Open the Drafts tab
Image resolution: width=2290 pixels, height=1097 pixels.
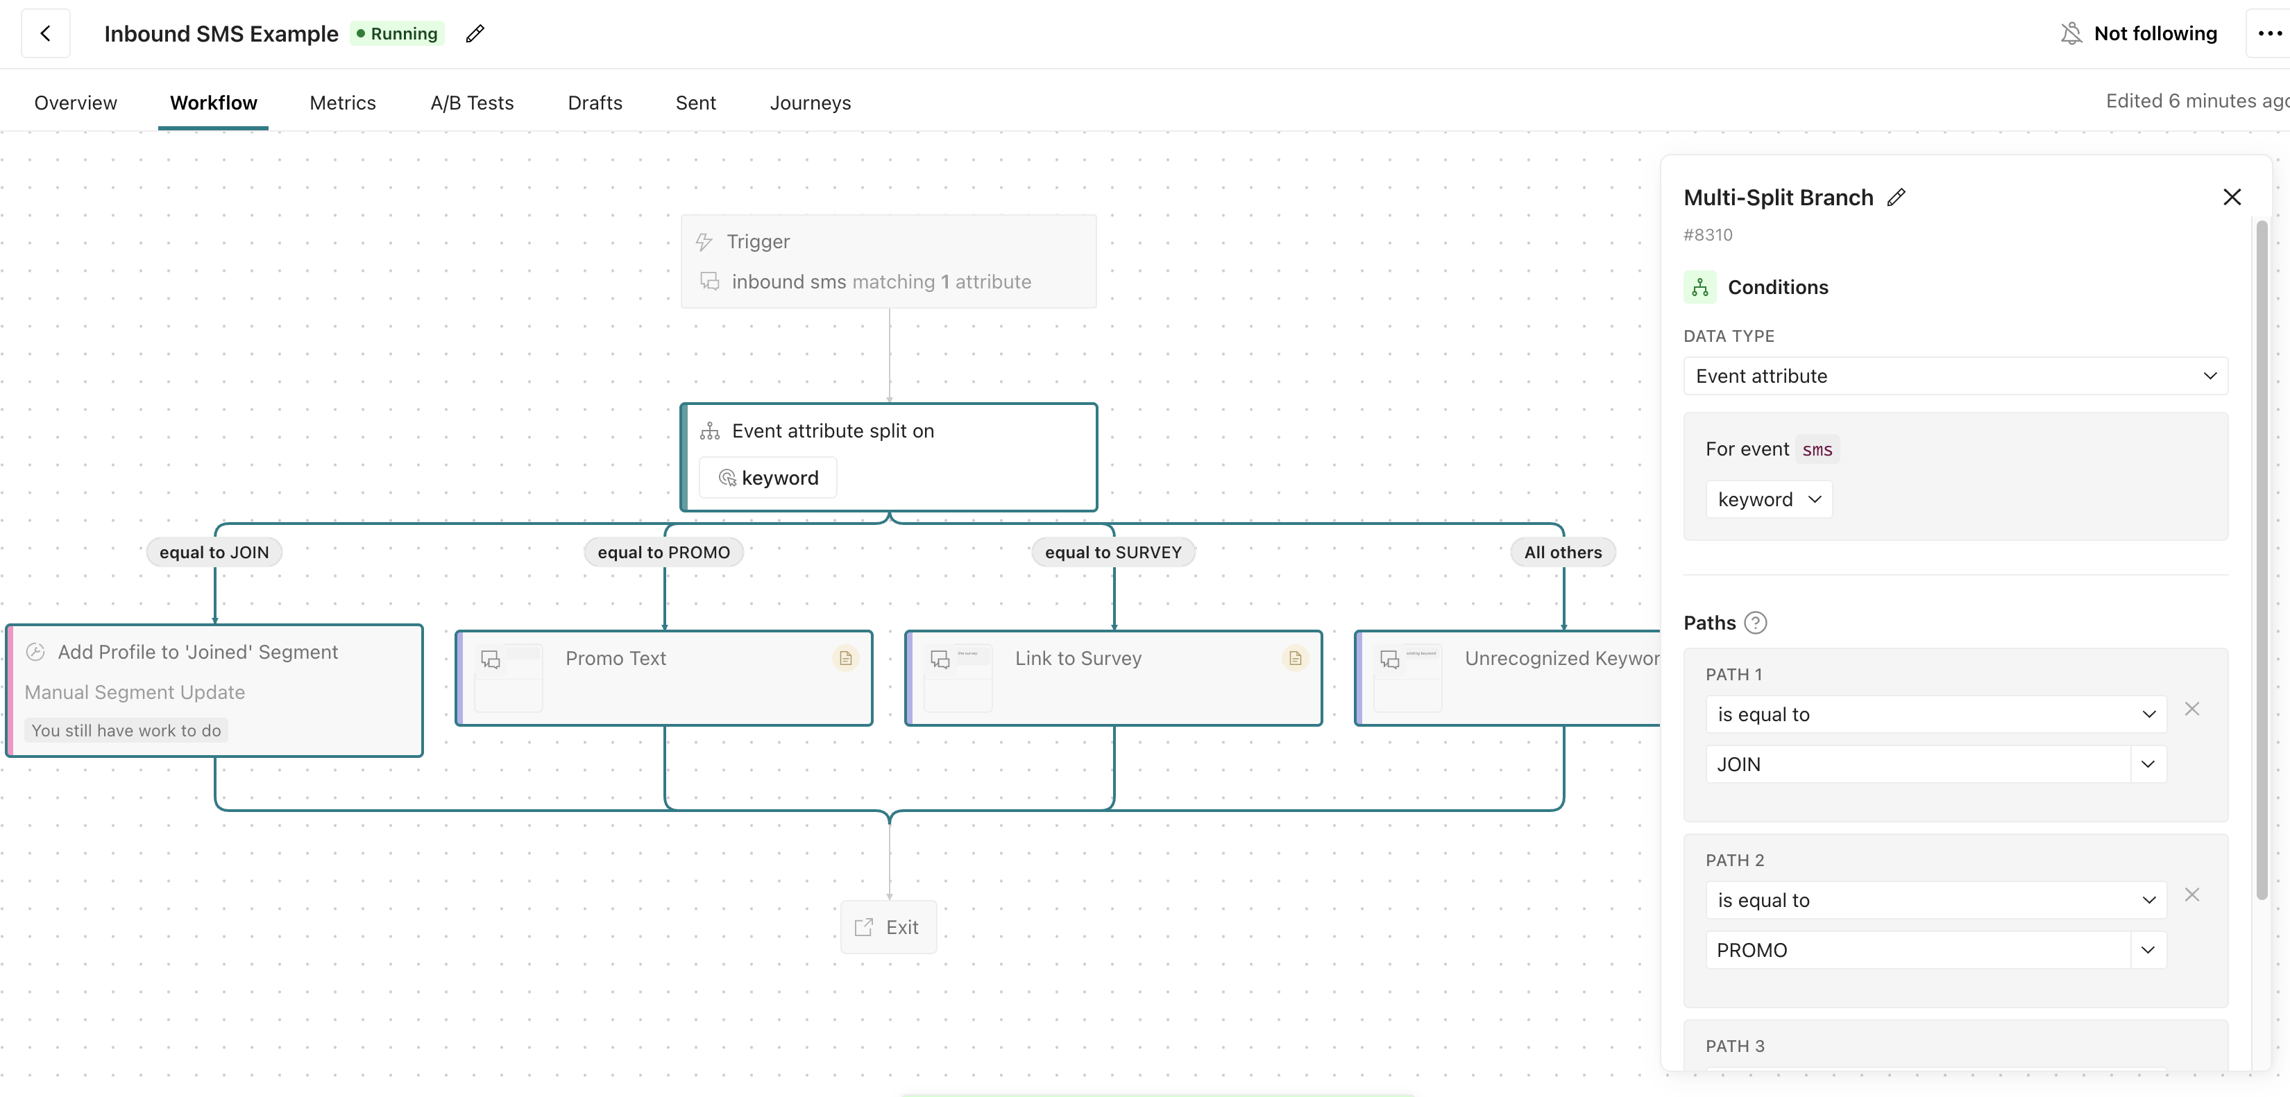tap(595, 103)
